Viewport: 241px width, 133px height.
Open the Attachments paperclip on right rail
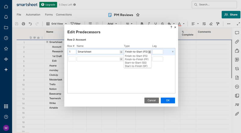[237, 42]
